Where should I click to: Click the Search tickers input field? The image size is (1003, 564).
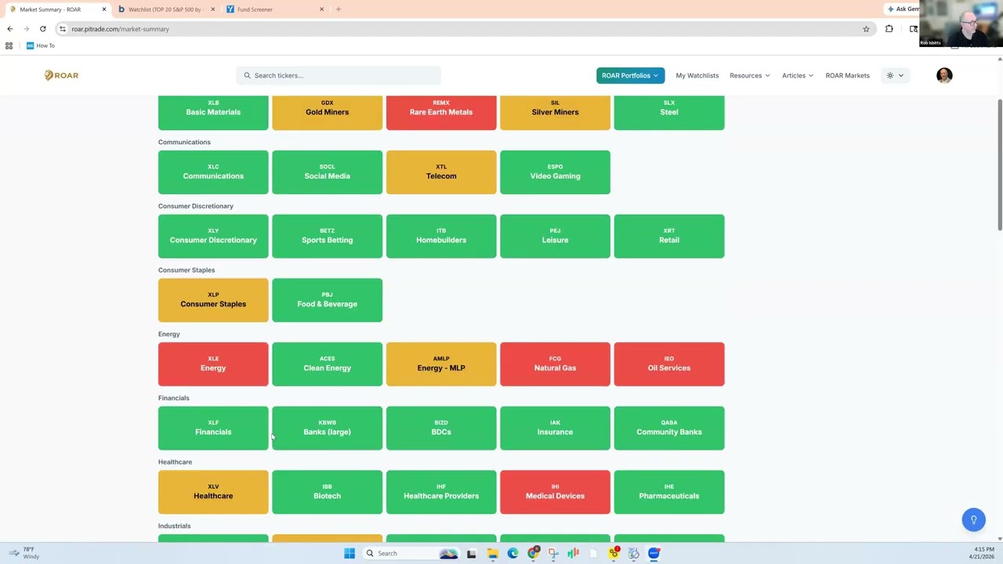(339, 75)
